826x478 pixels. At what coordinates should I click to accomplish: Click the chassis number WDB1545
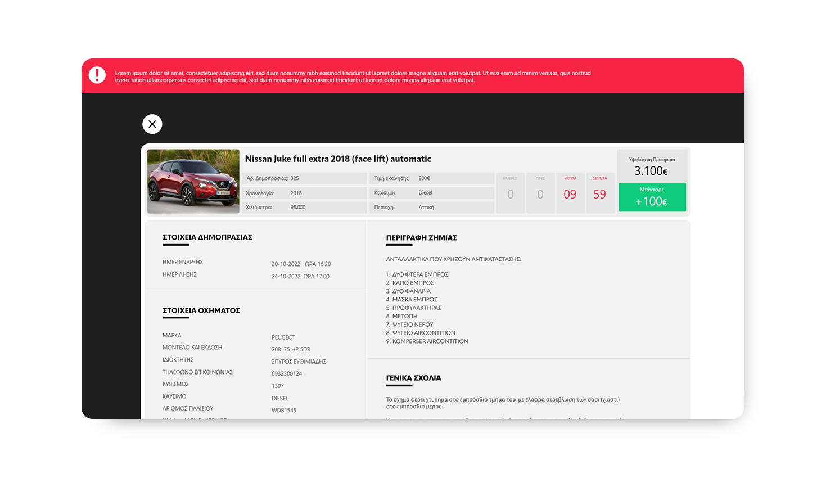pos(284,410)
